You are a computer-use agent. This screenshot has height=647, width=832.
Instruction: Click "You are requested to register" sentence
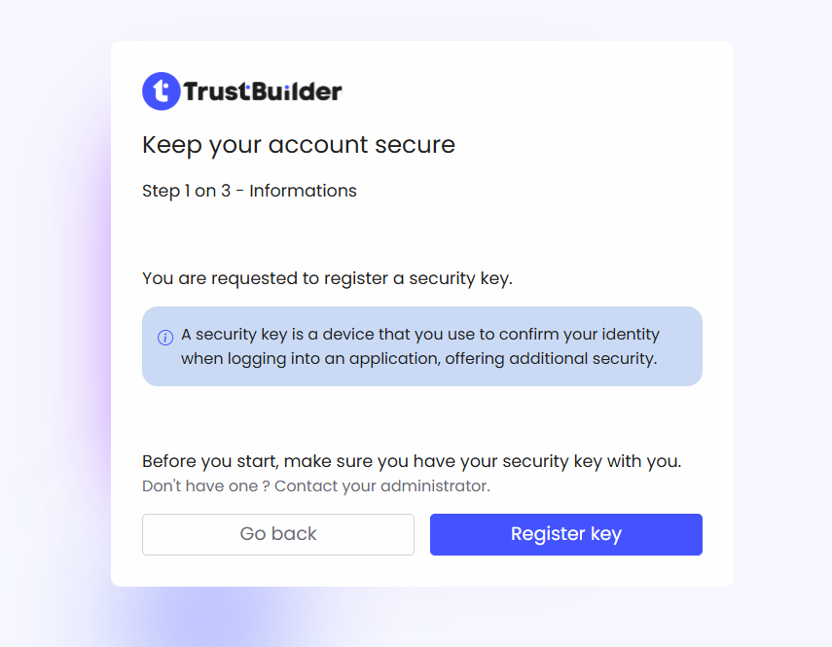click(x=265, y=278)
